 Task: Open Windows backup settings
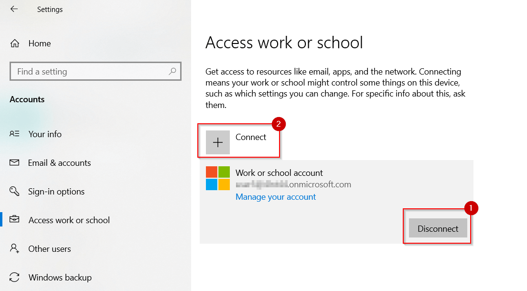60,278
